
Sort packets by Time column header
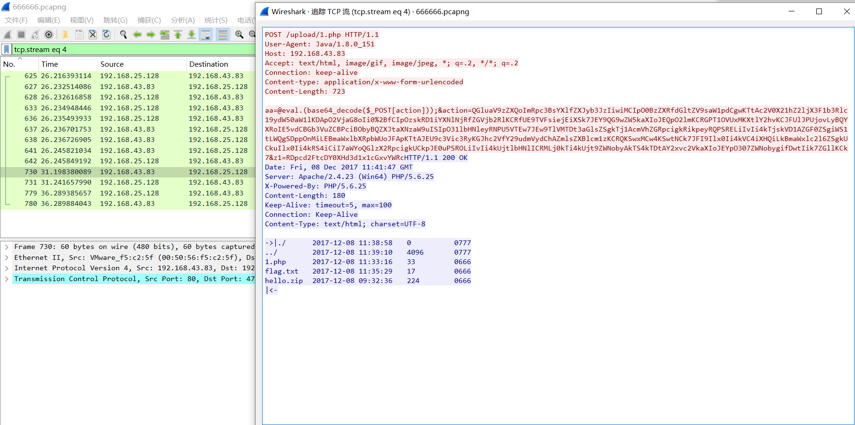pyautogui.click(x=68, y=64)
